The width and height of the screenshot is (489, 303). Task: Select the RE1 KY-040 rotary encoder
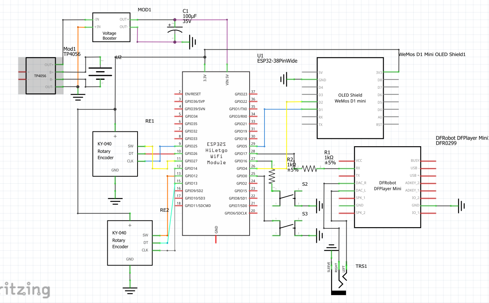[115, 154]
